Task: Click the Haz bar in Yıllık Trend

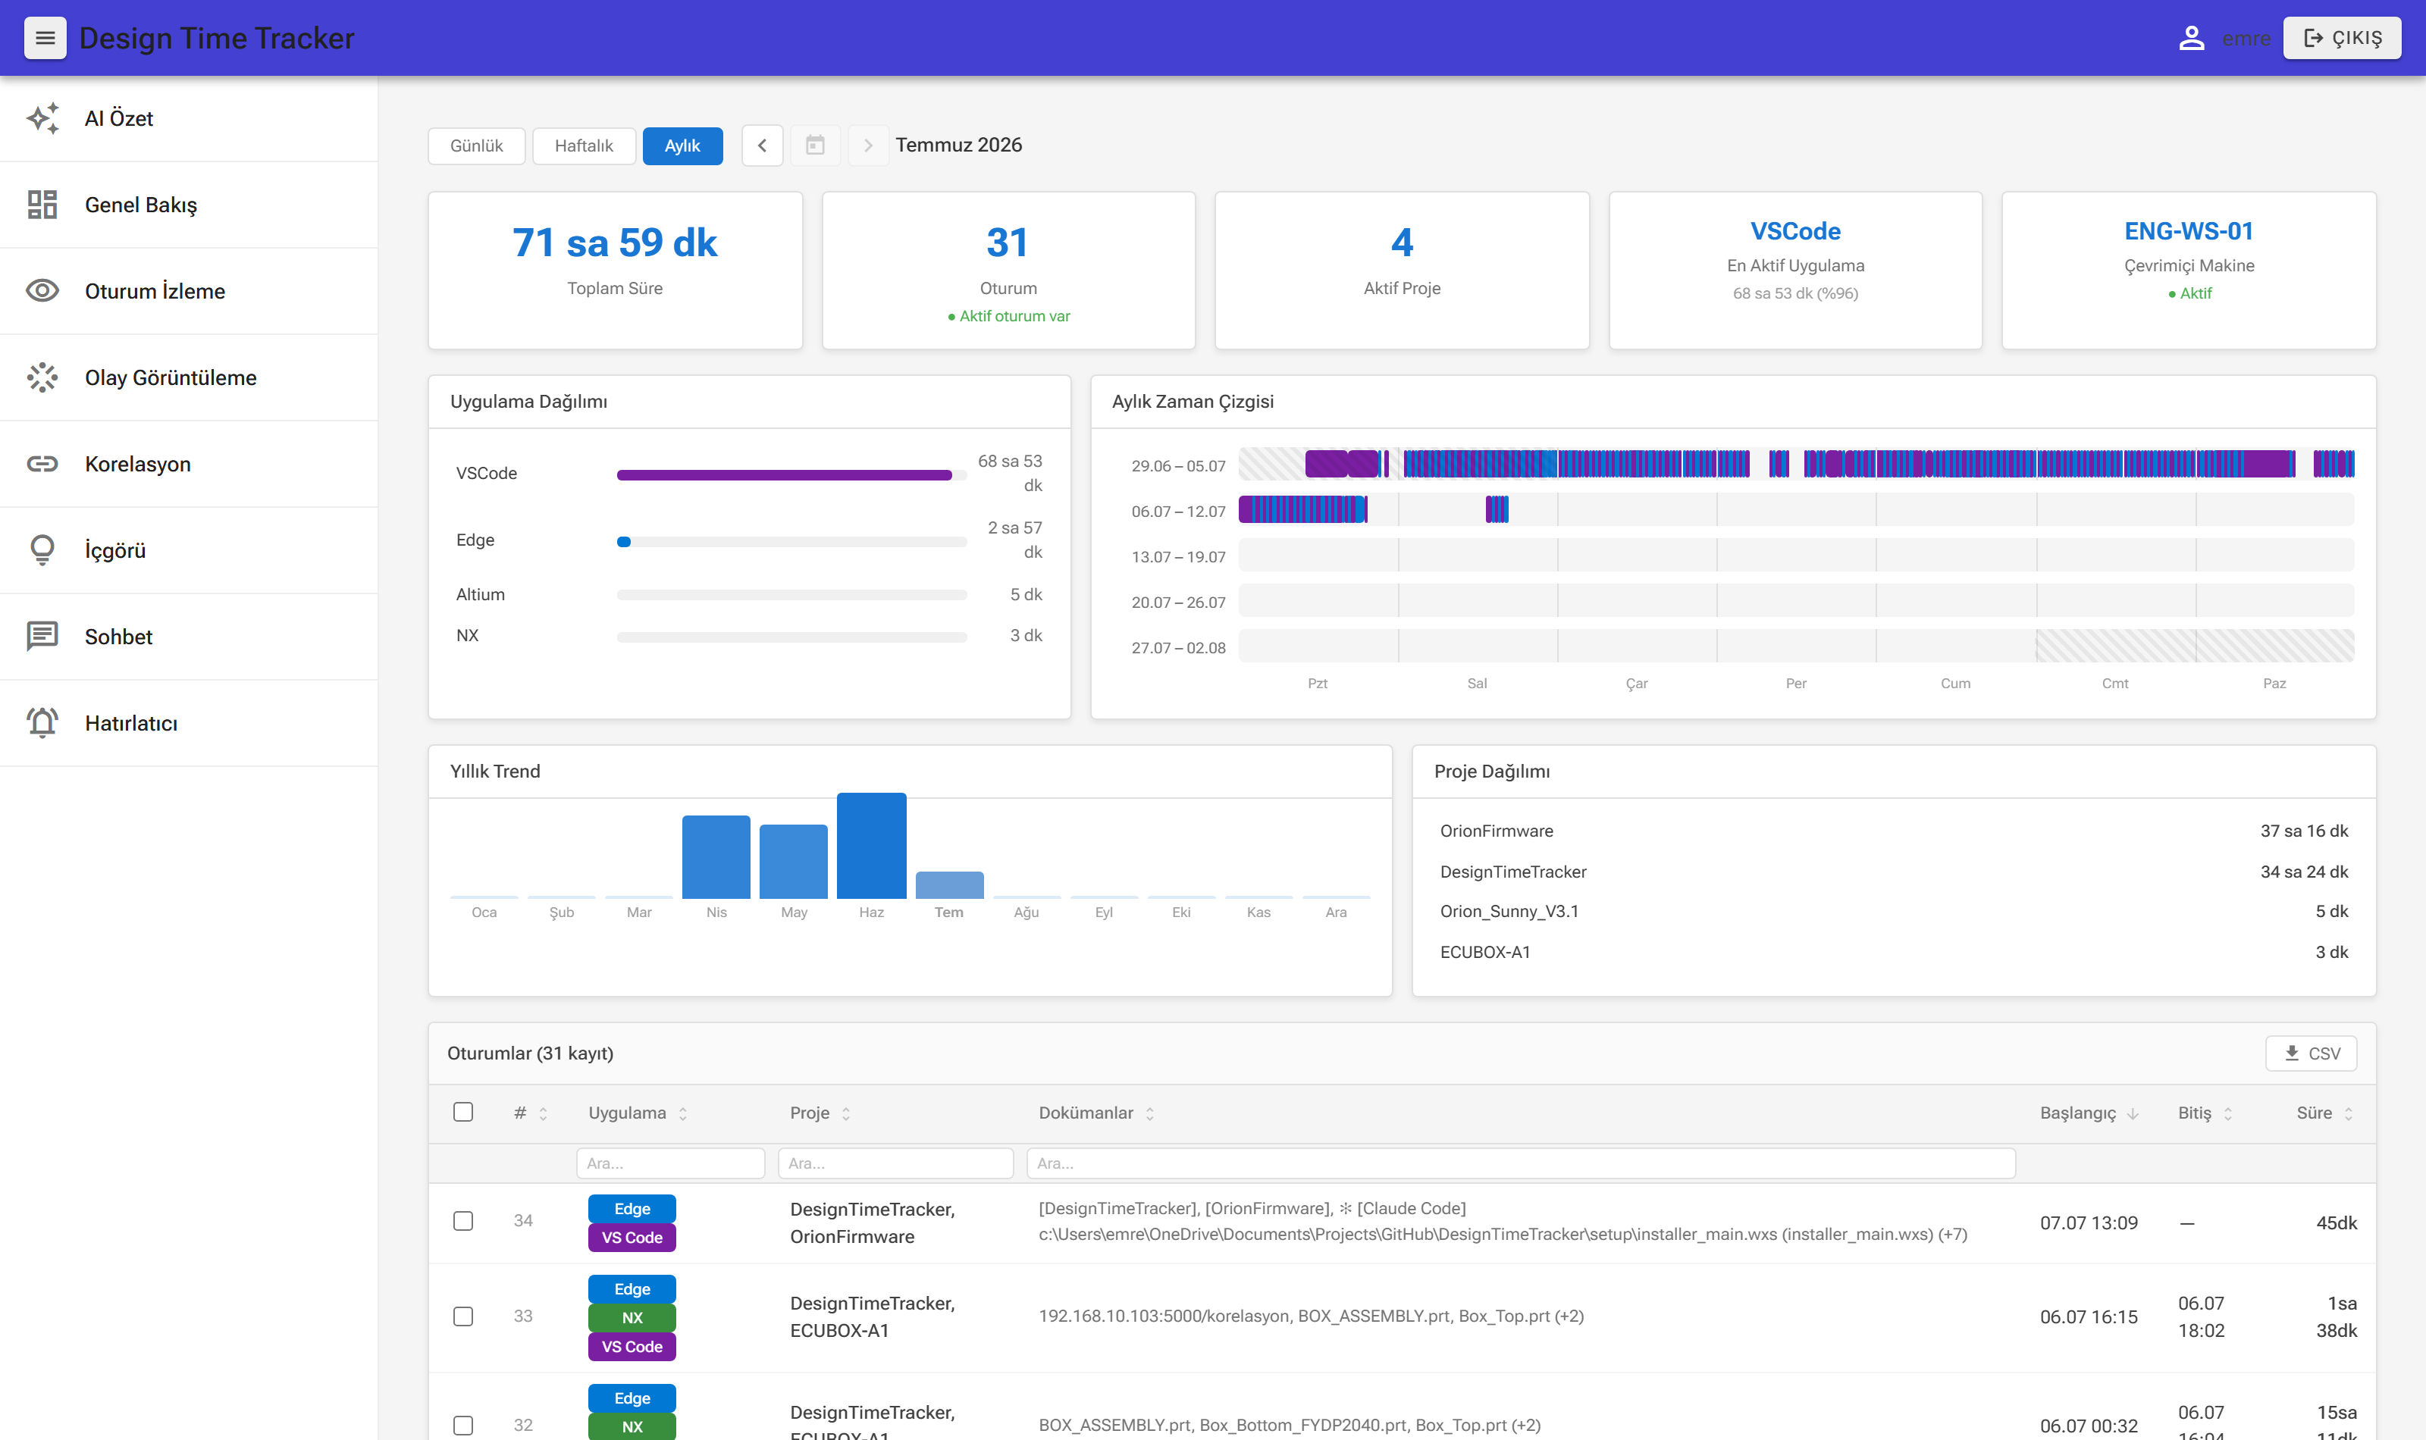Action: (x=871, y=846)
